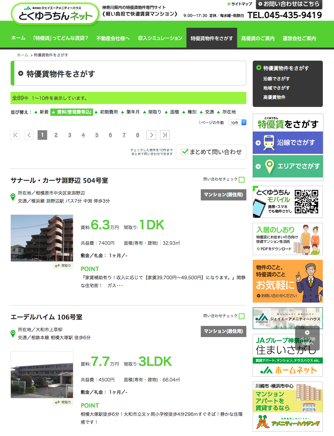Go to next page using arrow icon
This screenshot has width=334, height=436.
pos(151,135)
